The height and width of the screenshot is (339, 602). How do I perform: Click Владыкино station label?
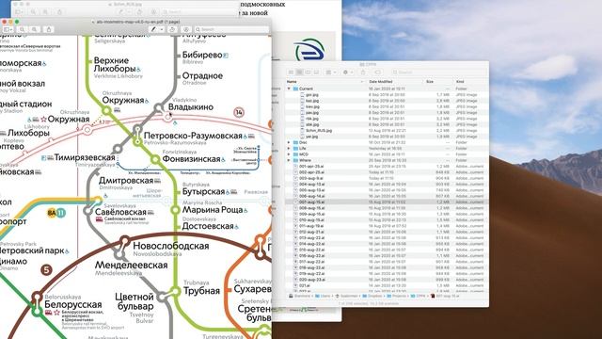[191, 107]
